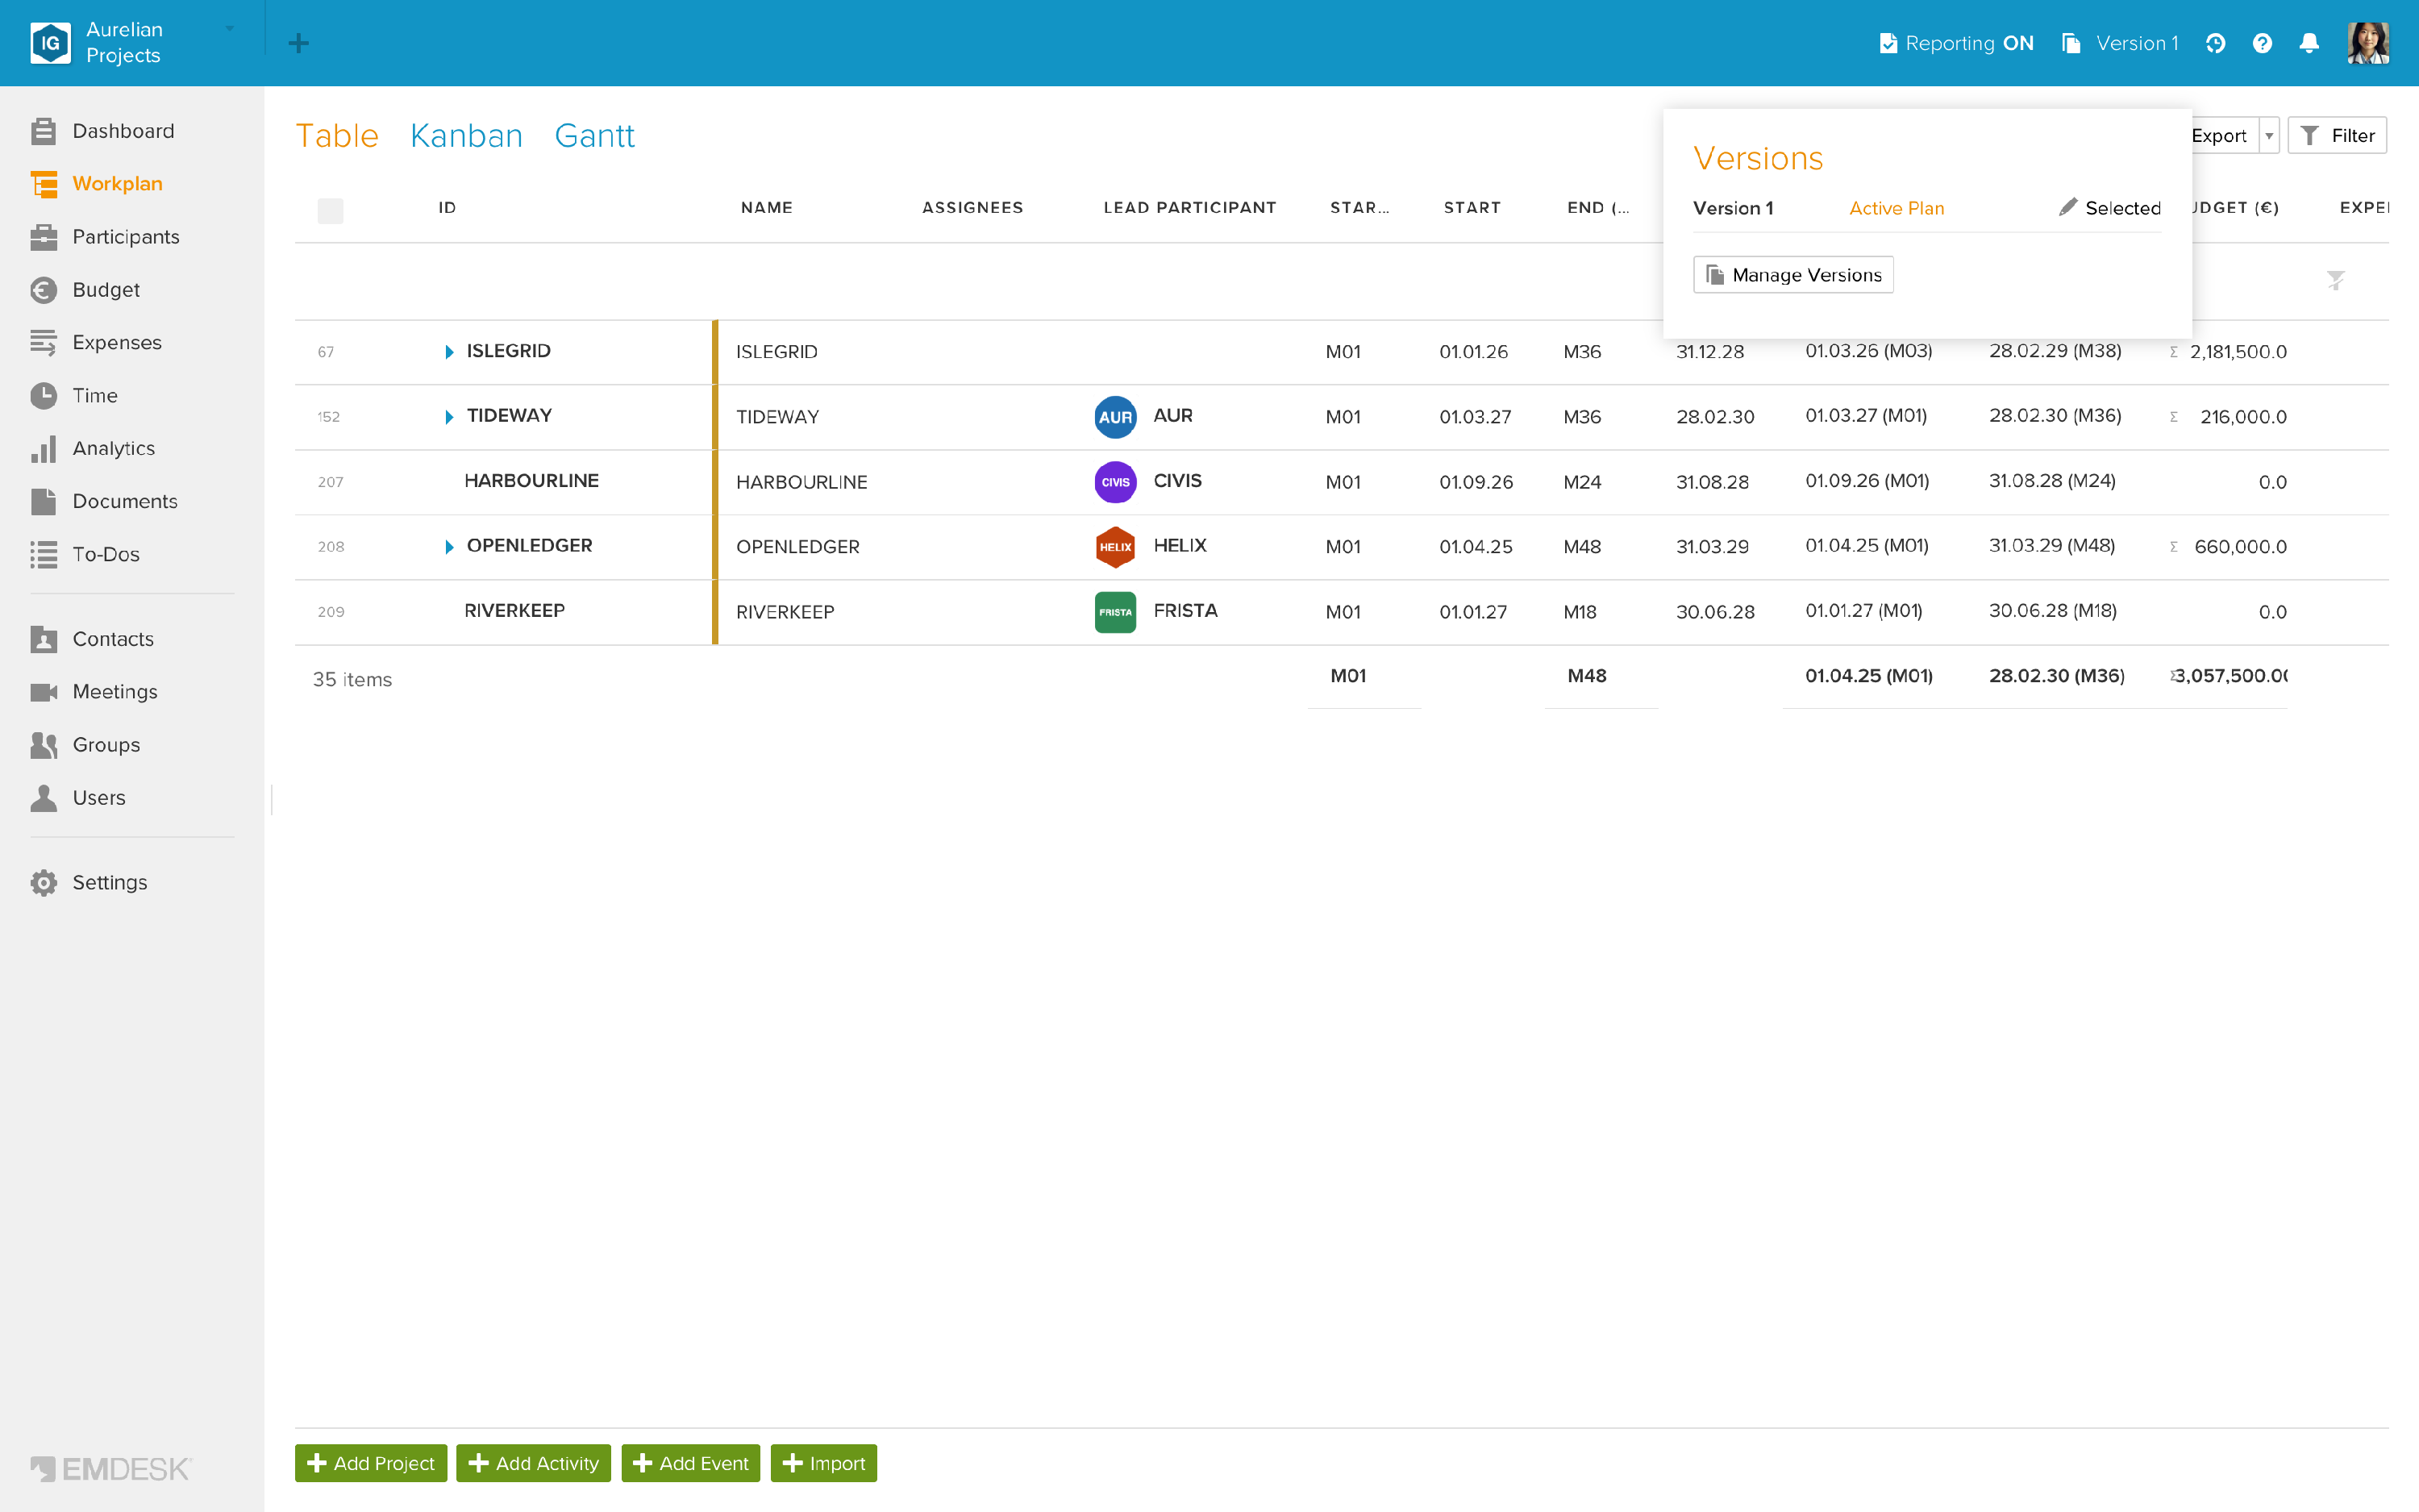Open the user profile avatar
The image size is (2419, 1512).
click(x=2368, y=43)
